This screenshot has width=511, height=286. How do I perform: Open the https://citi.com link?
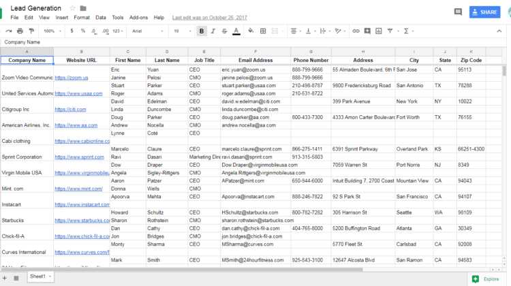(70, 110)
